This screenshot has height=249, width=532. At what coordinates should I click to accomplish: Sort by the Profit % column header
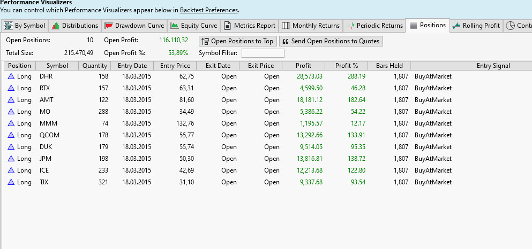346,66
